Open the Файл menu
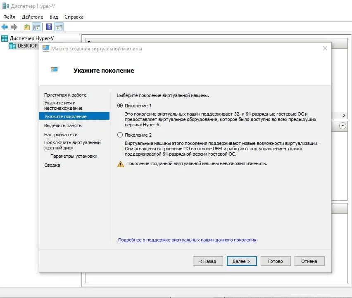 click(9, 17)
